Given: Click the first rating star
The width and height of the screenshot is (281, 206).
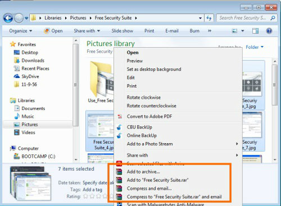Looking at the screenshot, I should (x=85, y=196).
